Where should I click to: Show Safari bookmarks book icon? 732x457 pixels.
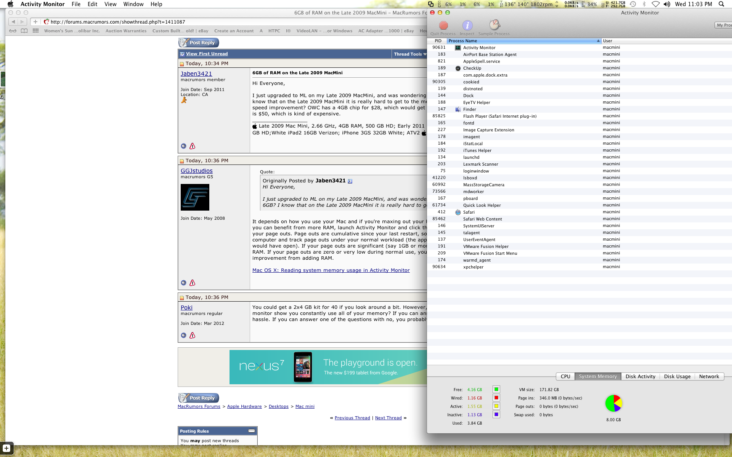click(24, 31)
